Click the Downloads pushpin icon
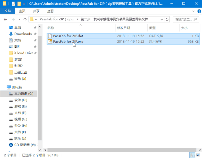 click(35, 34)
